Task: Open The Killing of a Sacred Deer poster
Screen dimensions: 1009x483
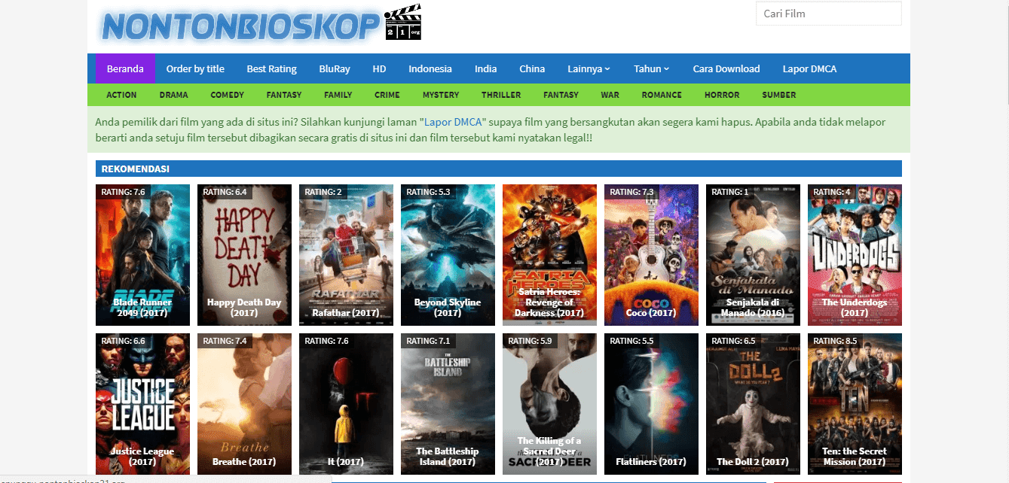Action: [x=549, y=404]
